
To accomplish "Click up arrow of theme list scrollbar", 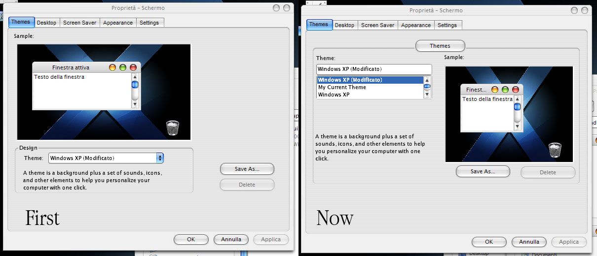I will (x=427, y=80).
